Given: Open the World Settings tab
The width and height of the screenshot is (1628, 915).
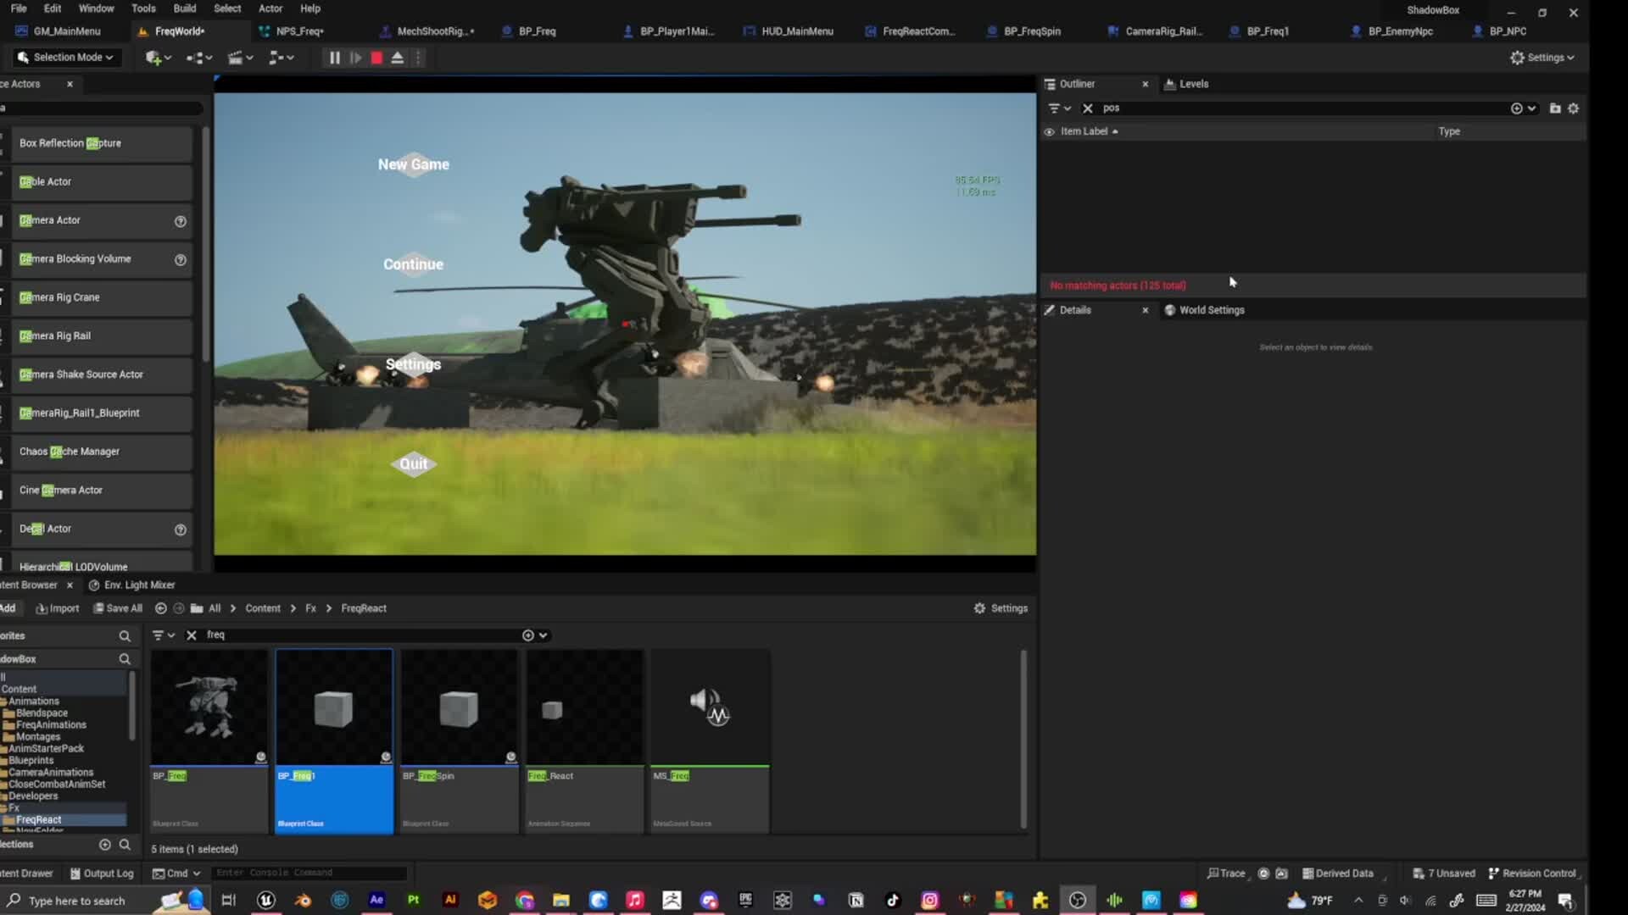Looking at the screenshot, I should [x=1211, y=309].
